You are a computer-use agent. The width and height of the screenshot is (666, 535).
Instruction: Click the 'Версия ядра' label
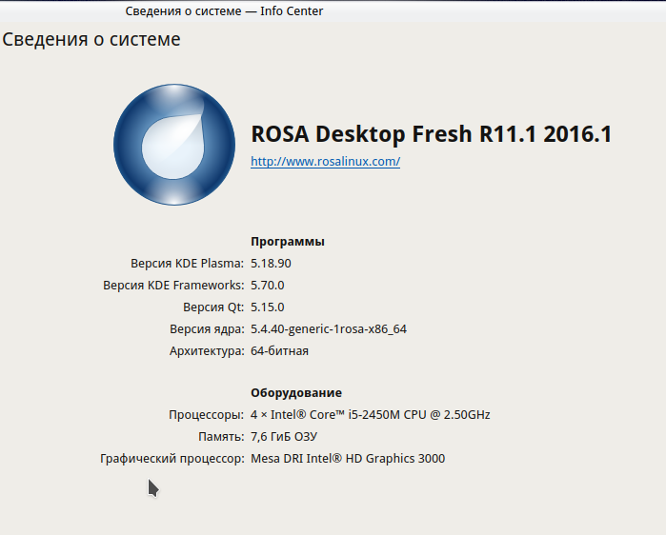207,329
